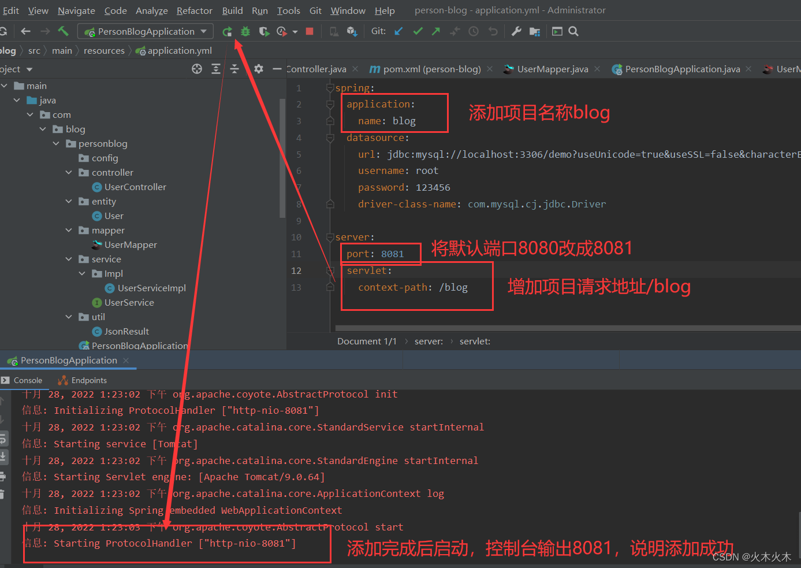Run PersonBlogApplication with Coverage icon
Viewport: 801px width, 568px height.
click(264, 31)
